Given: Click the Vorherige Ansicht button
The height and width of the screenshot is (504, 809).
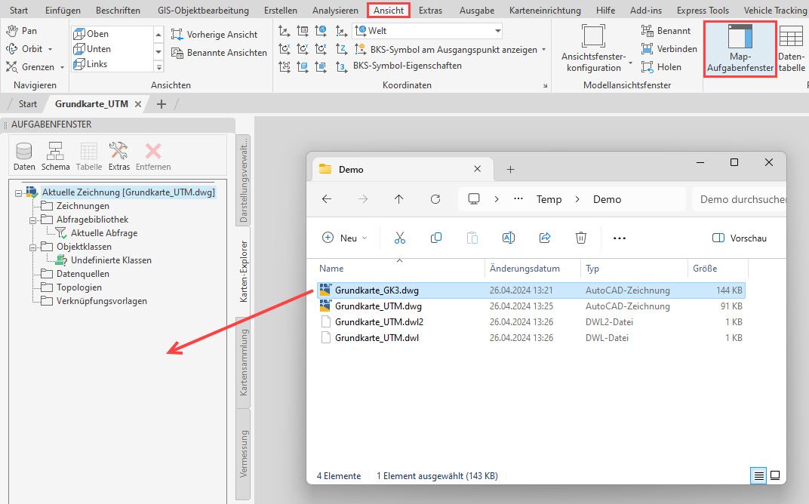Looking at the screenshot, I should point(214,35).
